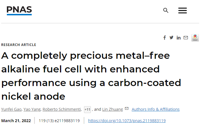Click the Check for updates badge
The image size is (200, 140).
[x=195, y=38]
